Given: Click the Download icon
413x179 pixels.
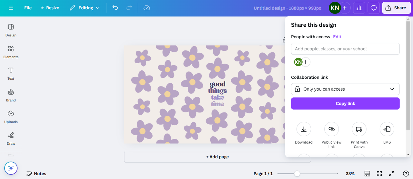Looking at the screenshot, I should point(304,129).
